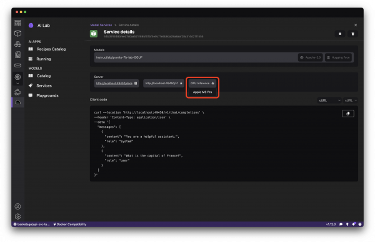Click the green service cube icon
The height and width of the screenshot is (242, 375).
pos(94,34)
